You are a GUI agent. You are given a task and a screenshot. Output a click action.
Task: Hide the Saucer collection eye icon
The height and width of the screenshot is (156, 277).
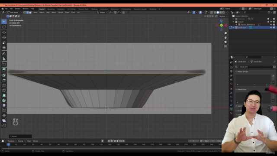point(271,22)
